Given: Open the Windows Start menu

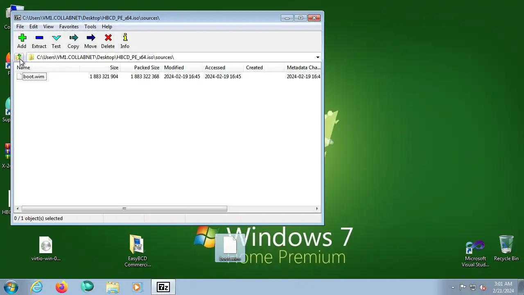Looking at the screenshot, I should pyautogui.click(x=11, y=287).
